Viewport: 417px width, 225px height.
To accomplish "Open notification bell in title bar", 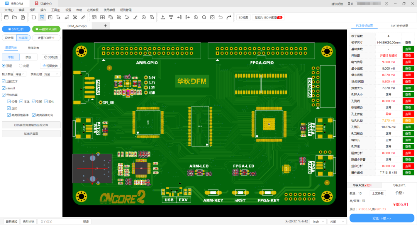I will click(349, 4).
